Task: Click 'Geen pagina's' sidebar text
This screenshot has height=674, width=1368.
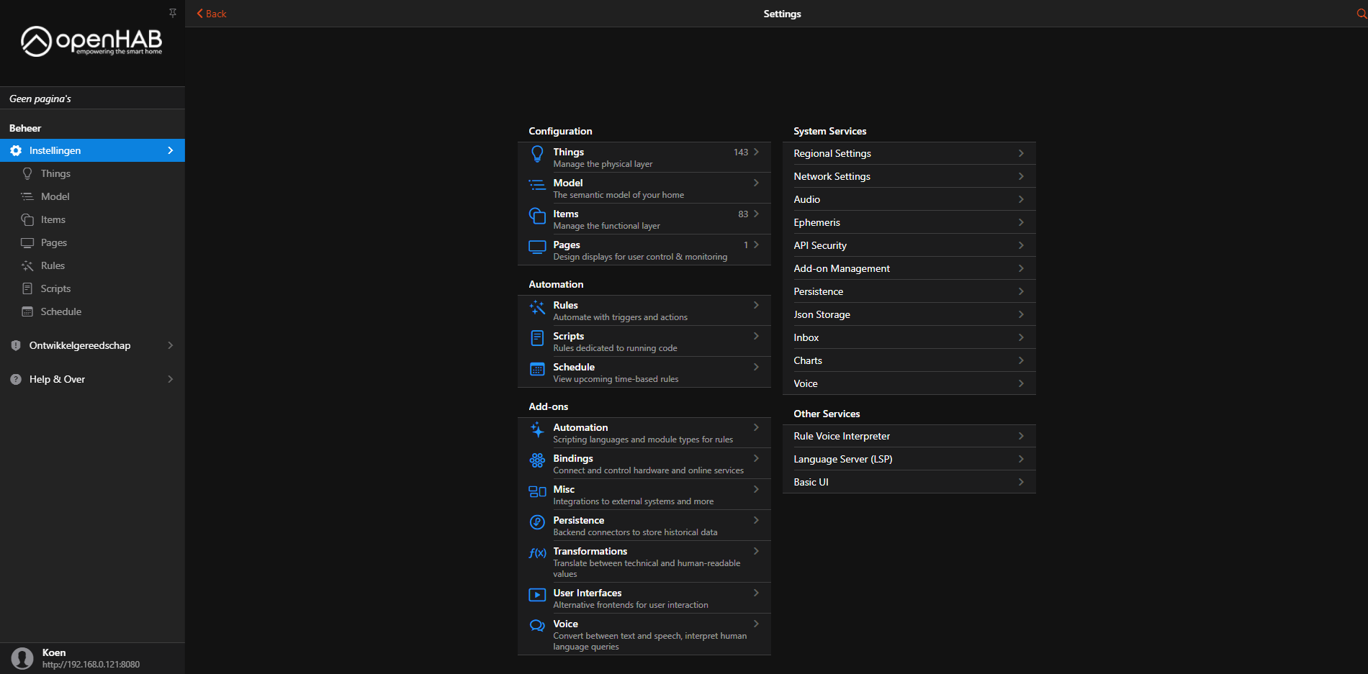Action: pyautogui.click(x=40, y=99)
